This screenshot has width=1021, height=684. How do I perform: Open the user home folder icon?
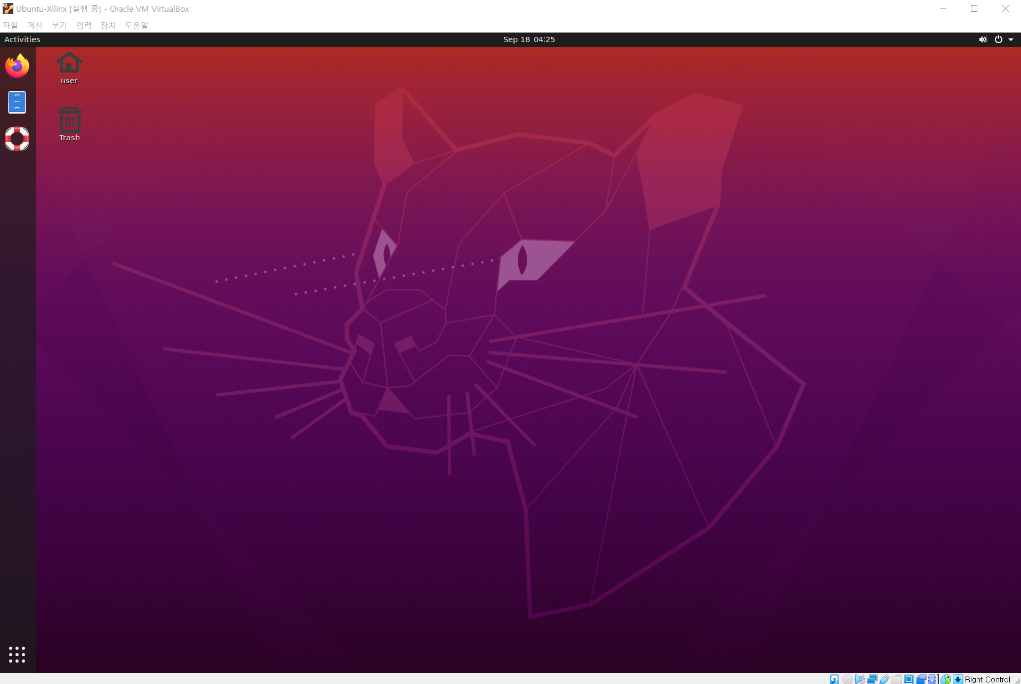[69, 68]
